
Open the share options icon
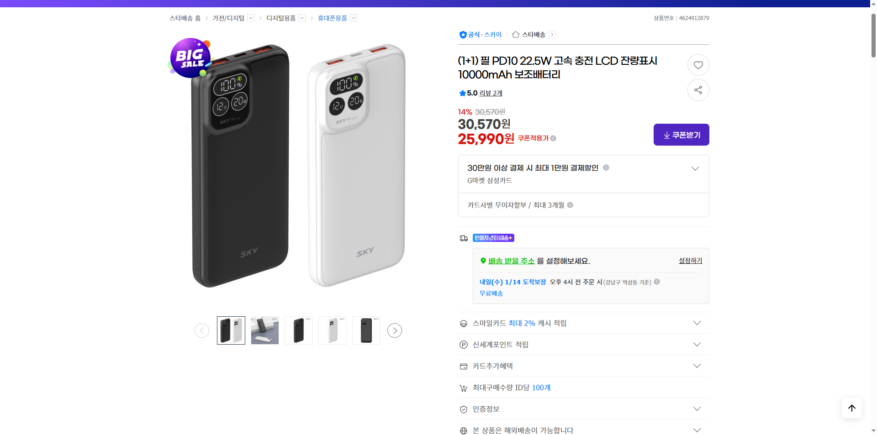click(x=698, y=90)
